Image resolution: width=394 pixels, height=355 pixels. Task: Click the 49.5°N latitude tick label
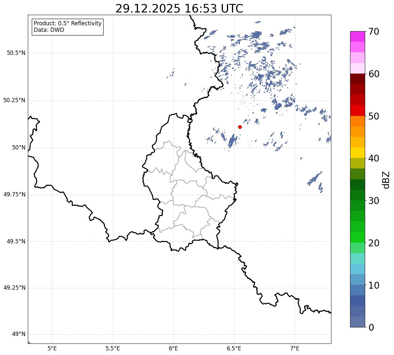[16, 241]
